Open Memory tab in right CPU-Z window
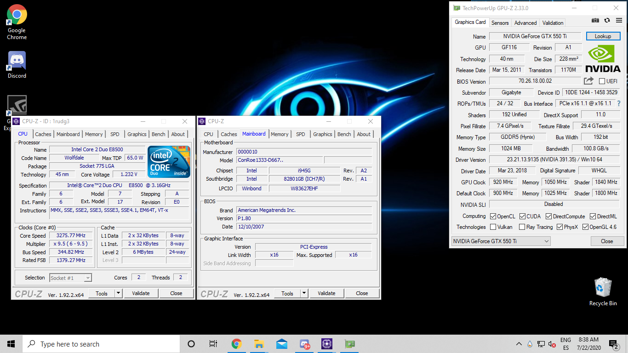 (x=280, y=134)
